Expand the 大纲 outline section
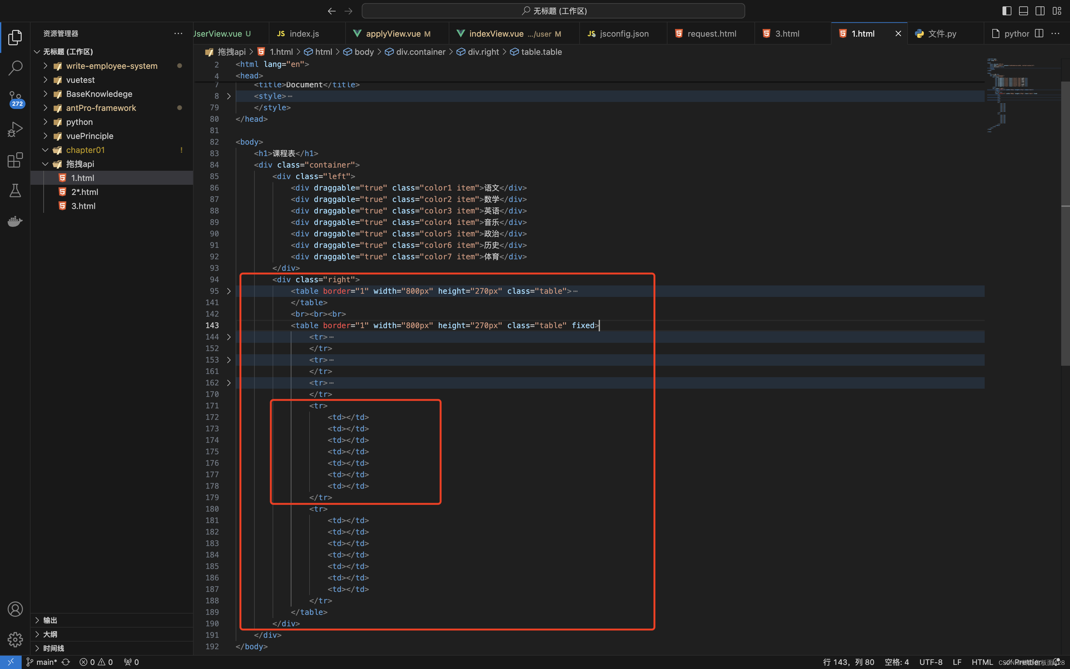The image size is (1070, 669). pos(50,634)
